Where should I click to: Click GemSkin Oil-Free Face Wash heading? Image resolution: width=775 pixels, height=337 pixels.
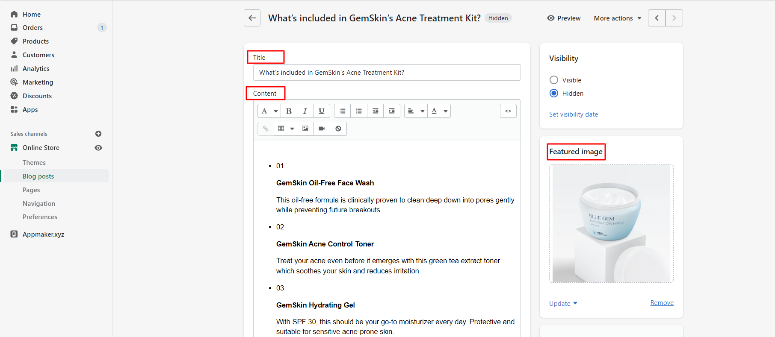(x=325, y=183)
